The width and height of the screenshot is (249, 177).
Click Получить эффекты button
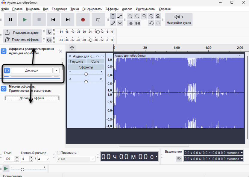click(x=22, y=40)
